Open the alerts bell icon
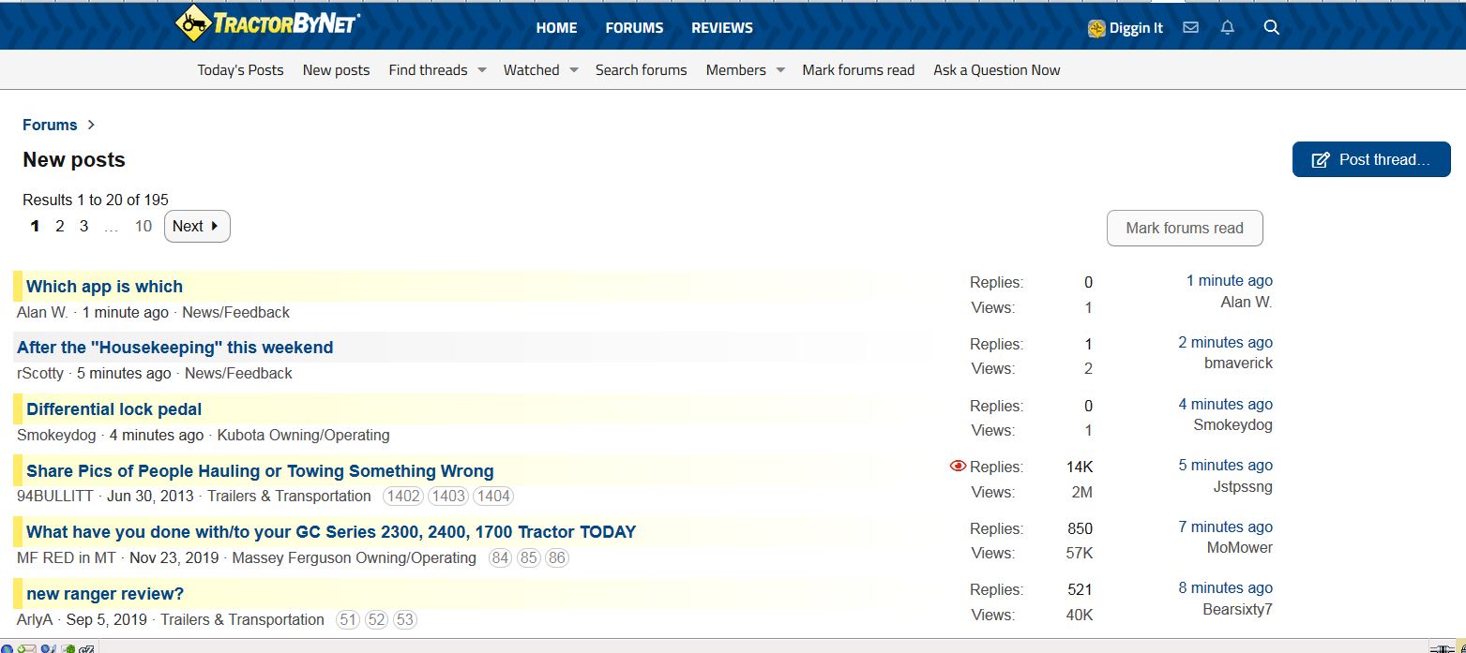The height and width of the screenshot is (653, 1466). (1227, 28)
